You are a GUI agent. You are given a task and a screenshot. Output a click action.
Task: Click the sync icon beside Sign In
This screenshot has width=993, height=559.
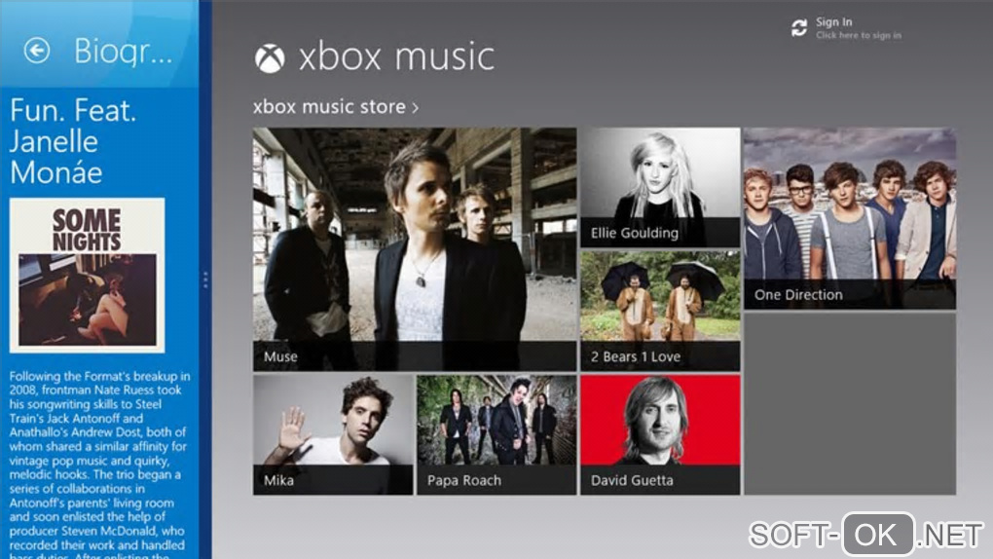[799, 27]
